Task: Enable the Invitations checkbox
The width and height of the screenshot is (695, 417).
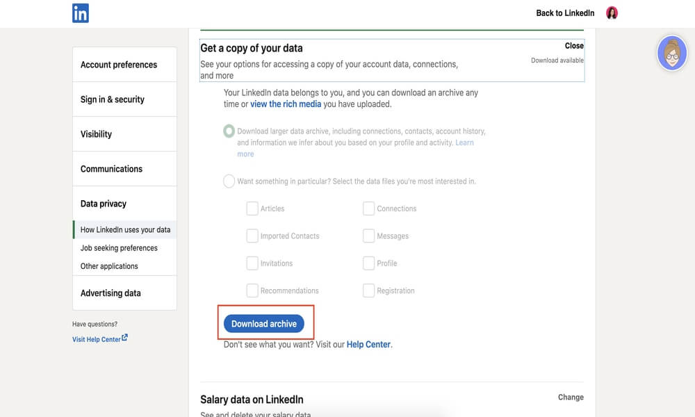Action: pos(252,263)
